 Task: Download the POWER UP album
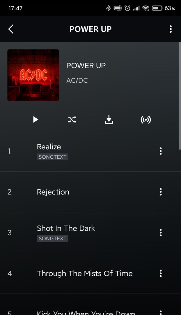[x=109, y=120]
